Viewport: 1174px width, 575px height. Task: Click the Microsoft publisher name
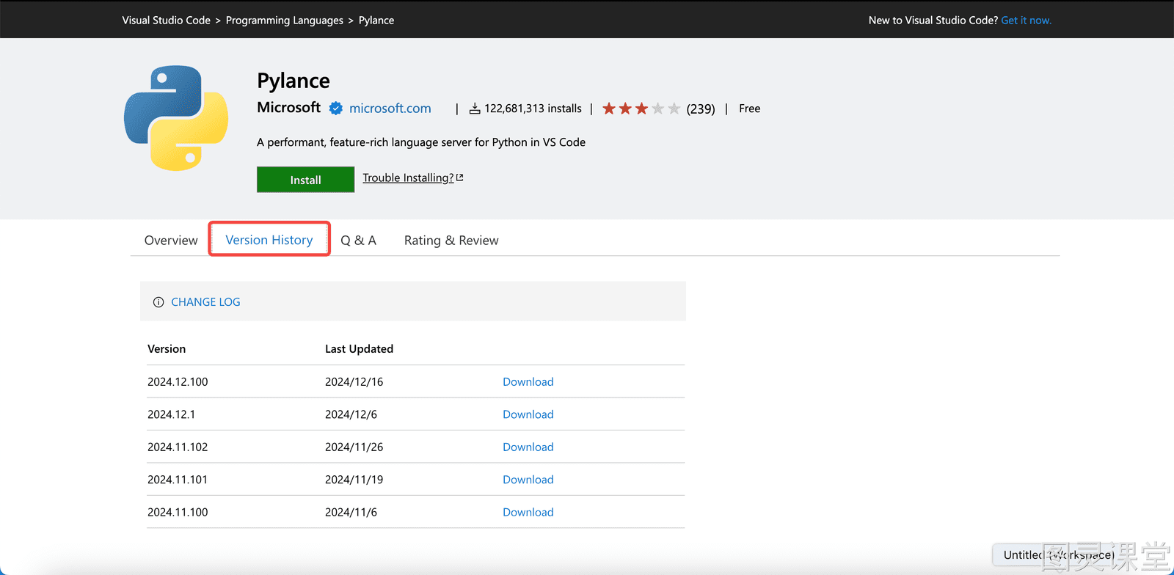pyautogui.click(x=289, y=108)
